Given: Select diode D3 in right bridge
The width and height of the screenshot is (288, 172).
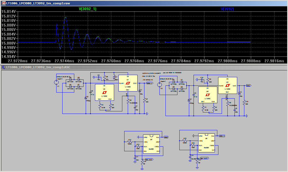Looking at the screenshot, I should [174, 82].
